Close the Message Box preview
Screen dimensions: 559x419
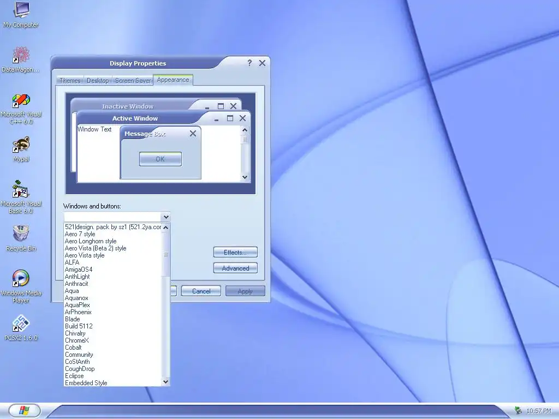[x=193, y=134]
